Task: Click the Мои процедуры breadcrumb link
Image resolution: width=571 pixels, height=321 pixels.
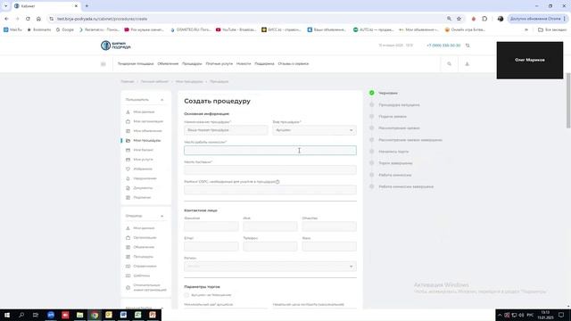Action: coord(189,81)
